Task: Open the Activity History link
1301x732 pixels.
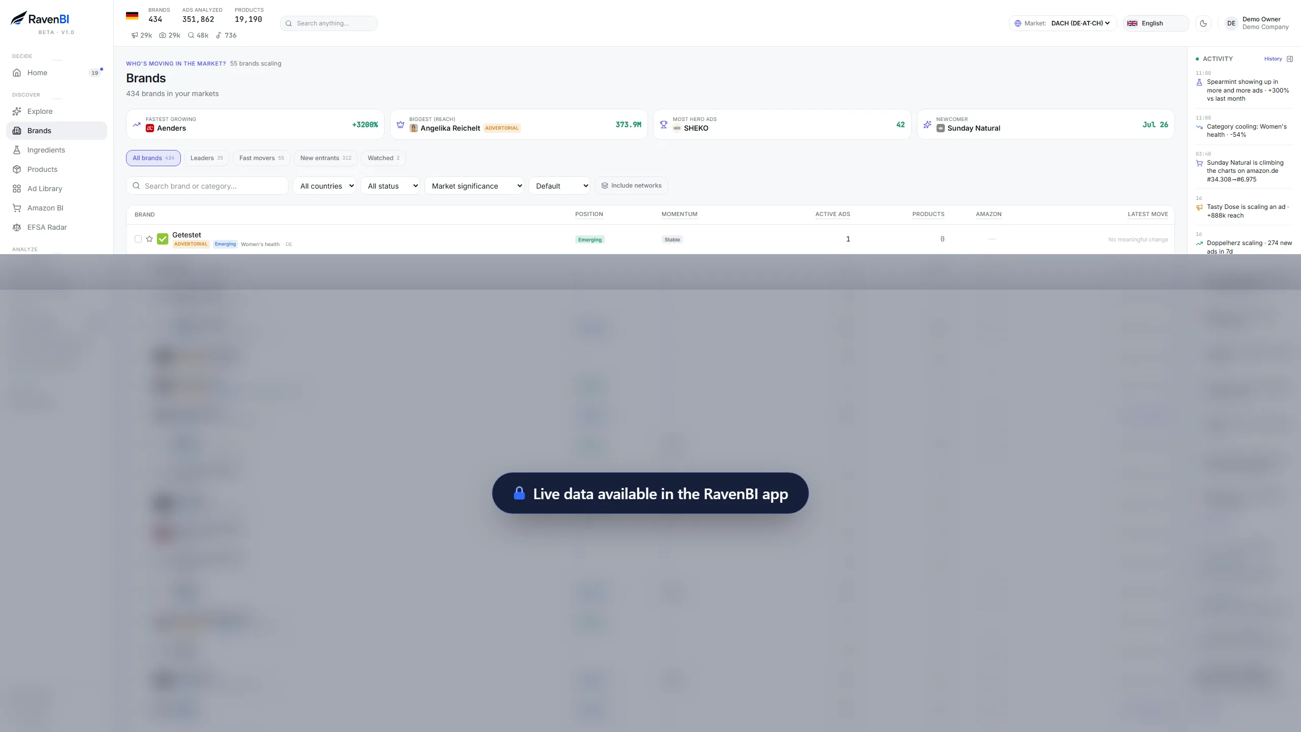Action: pos(1273,59)
